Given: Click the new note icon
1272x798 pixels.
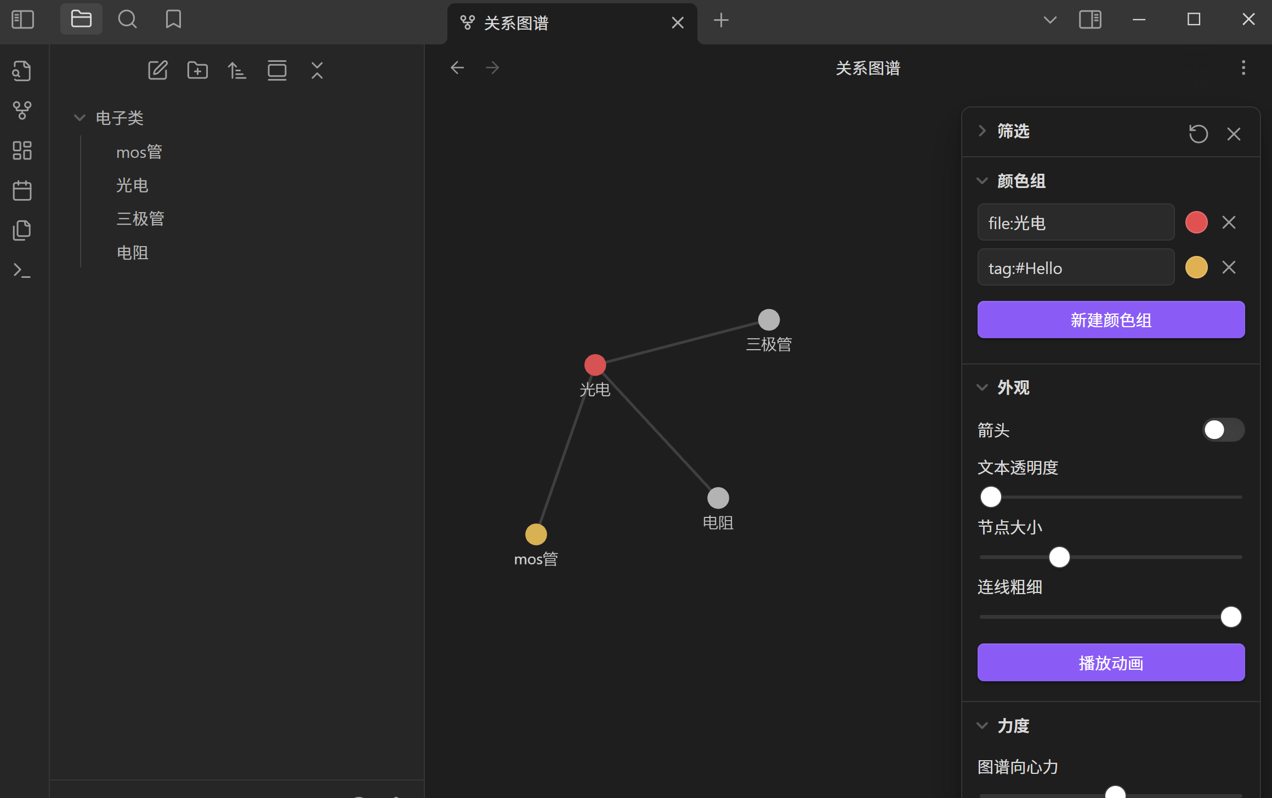Looking at the screenshot, I should coord(158,71).
